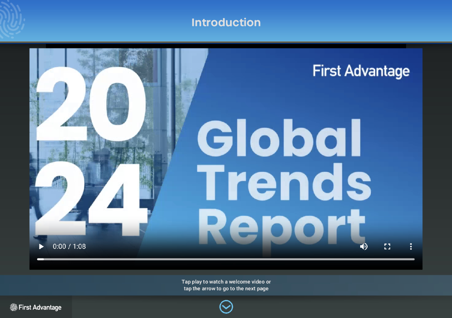Open the video more options menu
Screen dimensions: 452x318
point(411,246)
